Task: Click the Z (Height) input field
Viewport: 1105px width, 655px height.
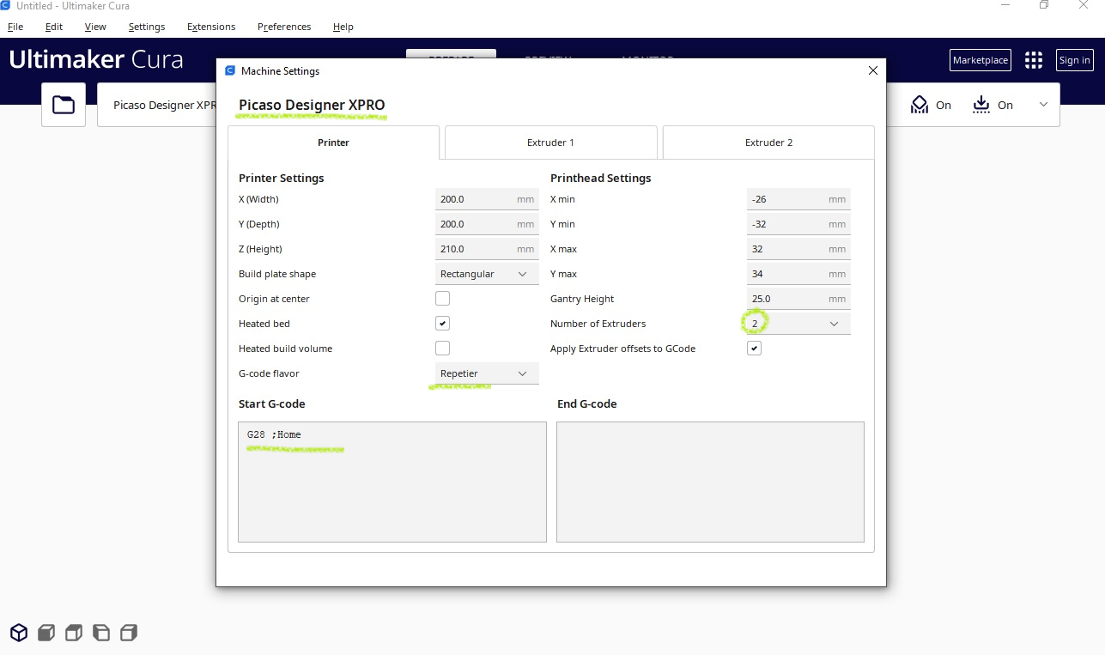Action: tap(487, 249)
